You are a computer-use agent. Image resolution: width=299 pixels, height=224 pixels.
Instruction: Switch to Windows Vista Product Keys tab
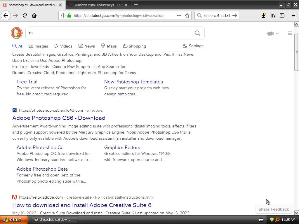click(98, 5)
